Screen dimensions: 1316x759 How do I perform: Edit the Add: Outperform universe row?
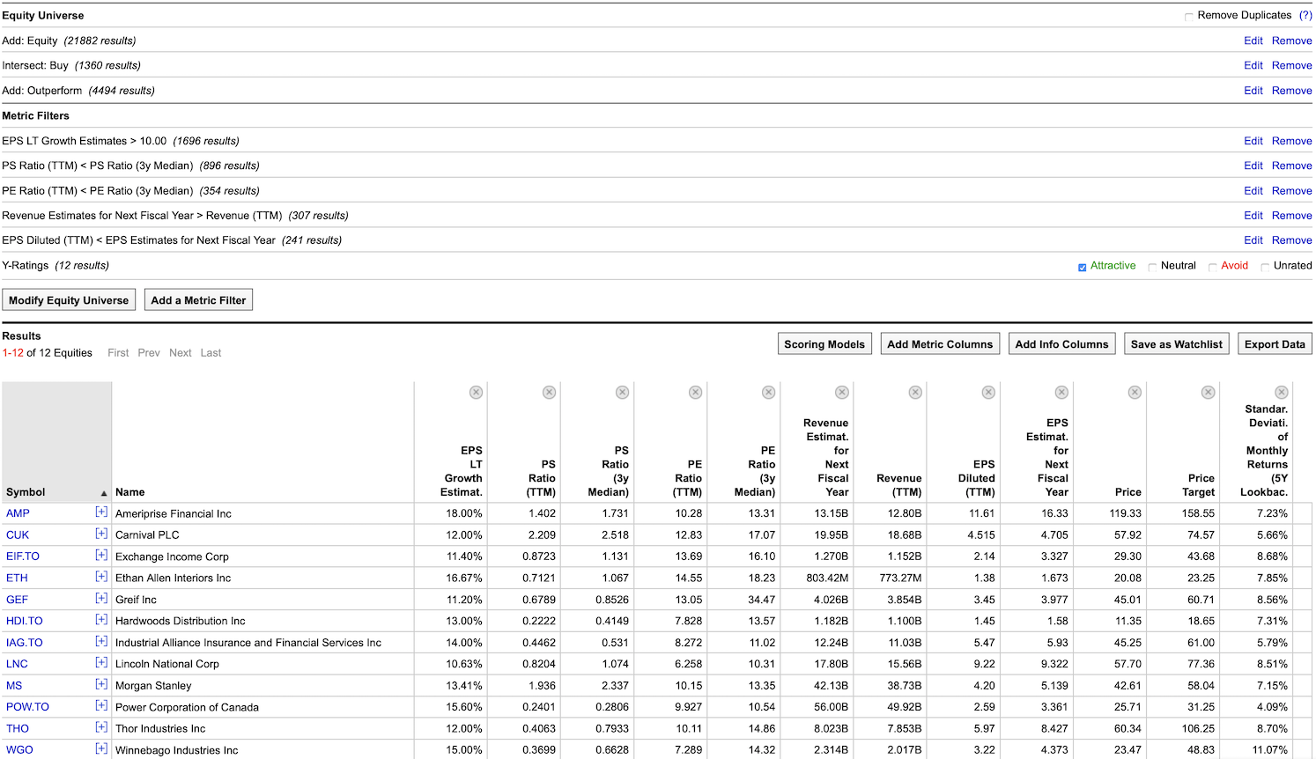tap(1253, 91)
